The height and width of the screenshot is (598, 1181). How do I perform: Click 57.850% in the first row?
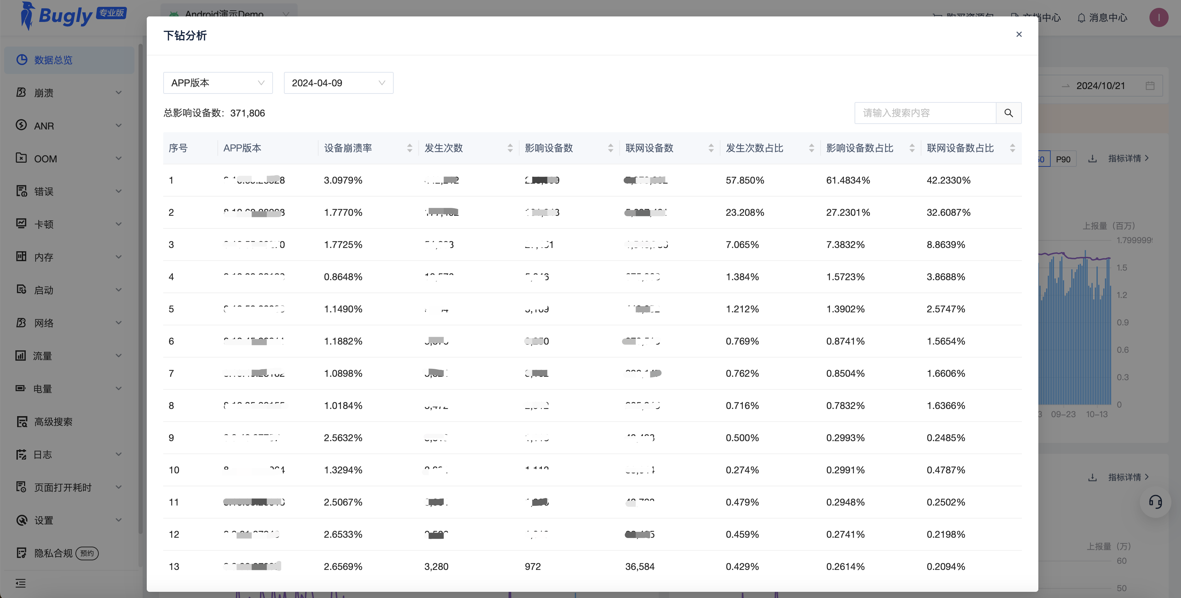[x=744, y=180]
